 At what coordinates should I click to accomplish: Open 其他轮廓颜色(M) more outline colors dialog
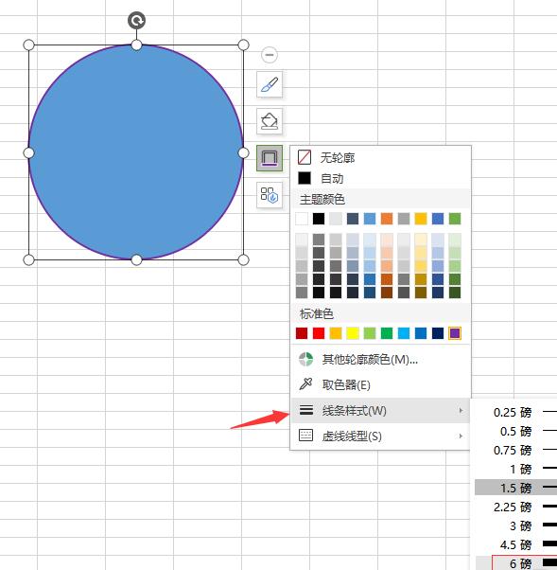[x=380, y=360]
